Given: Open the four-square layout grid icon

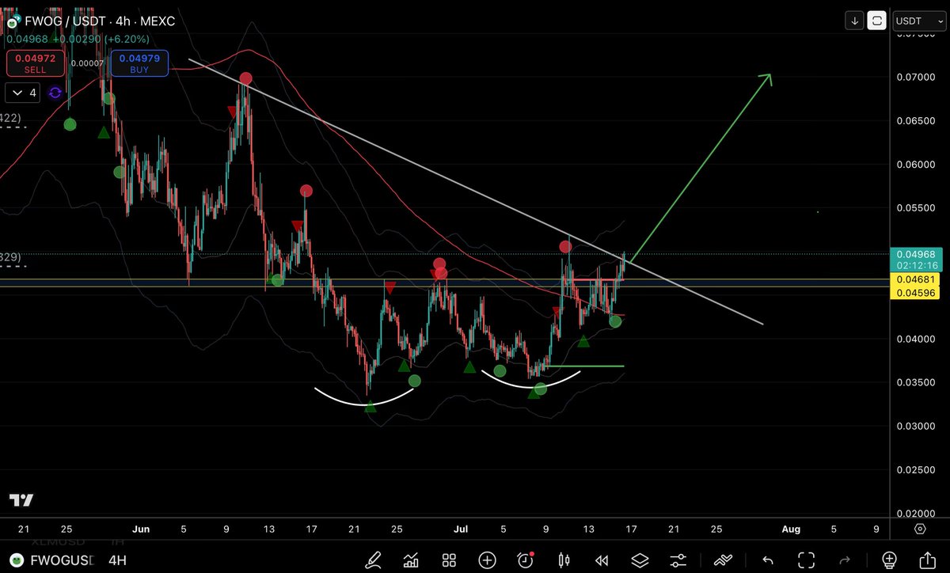Looking at the screenshot, I should 449,560.
